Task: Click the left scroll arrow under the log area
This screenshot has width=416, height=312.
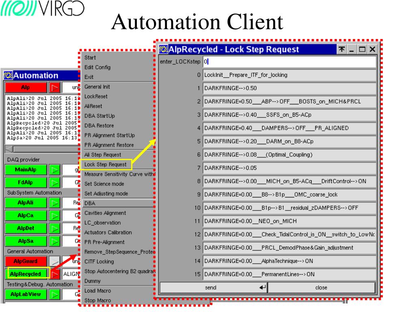Action: [x=9, y=149]
